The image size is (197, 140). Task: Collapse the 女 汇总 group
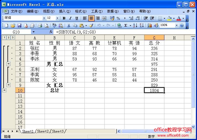[8, 85]
